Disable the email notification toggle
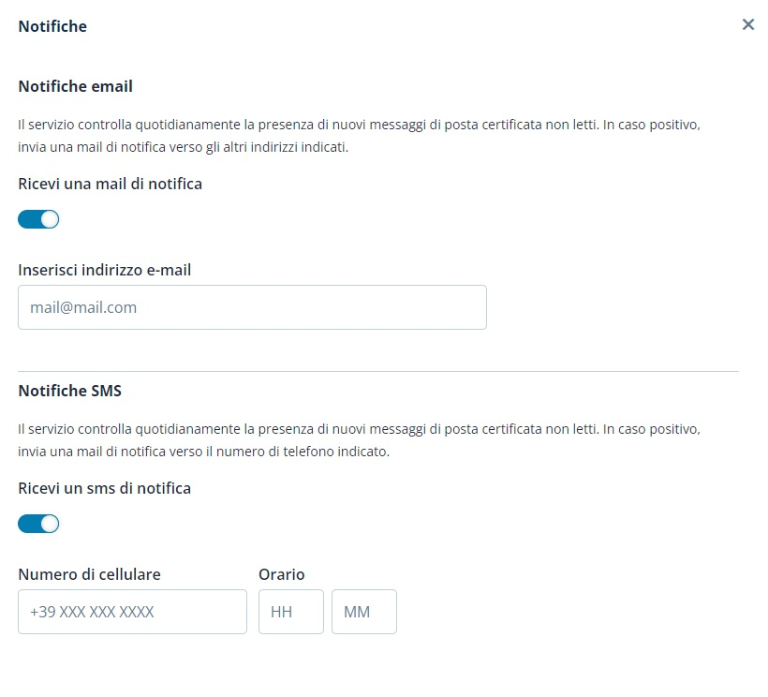 [38, 219]
